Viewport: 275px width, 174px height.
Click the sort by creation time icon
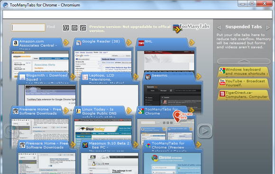(83, 27)
